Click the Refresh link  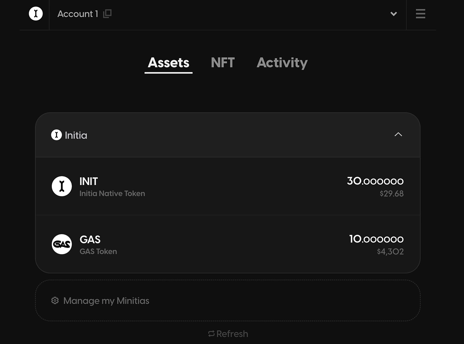pos(228,334)
